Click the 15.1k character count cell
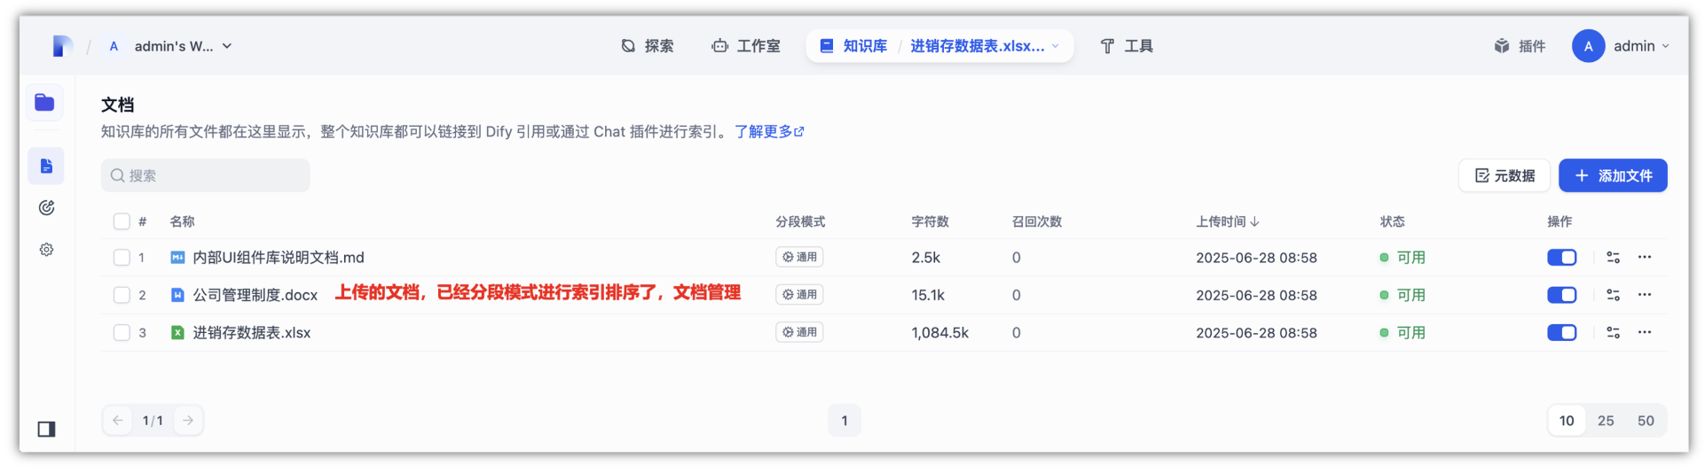This screenshot has width=1705, height=473. [928, 295]
